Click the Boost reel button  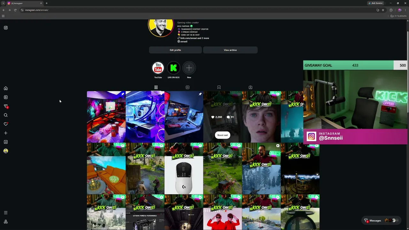pos(223,135)
